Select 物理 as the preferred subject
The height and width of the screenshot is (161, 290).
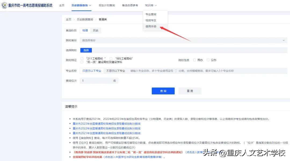point(85,30)
